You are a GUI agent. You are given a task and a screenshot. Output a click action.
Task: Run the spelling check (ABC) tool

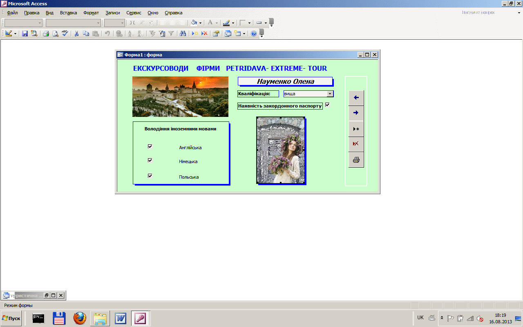tap(65, 34)
